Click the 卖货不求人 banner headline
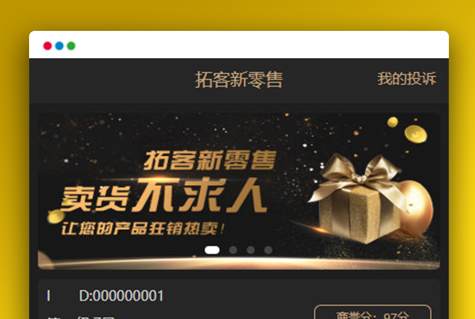The width and height of the screenshot is (475, 319). (164, 195)
